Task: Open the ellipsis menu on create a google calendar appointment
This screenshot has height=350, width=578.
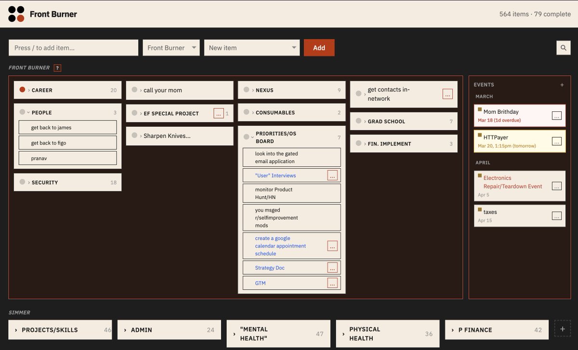Action: [332, 246]
